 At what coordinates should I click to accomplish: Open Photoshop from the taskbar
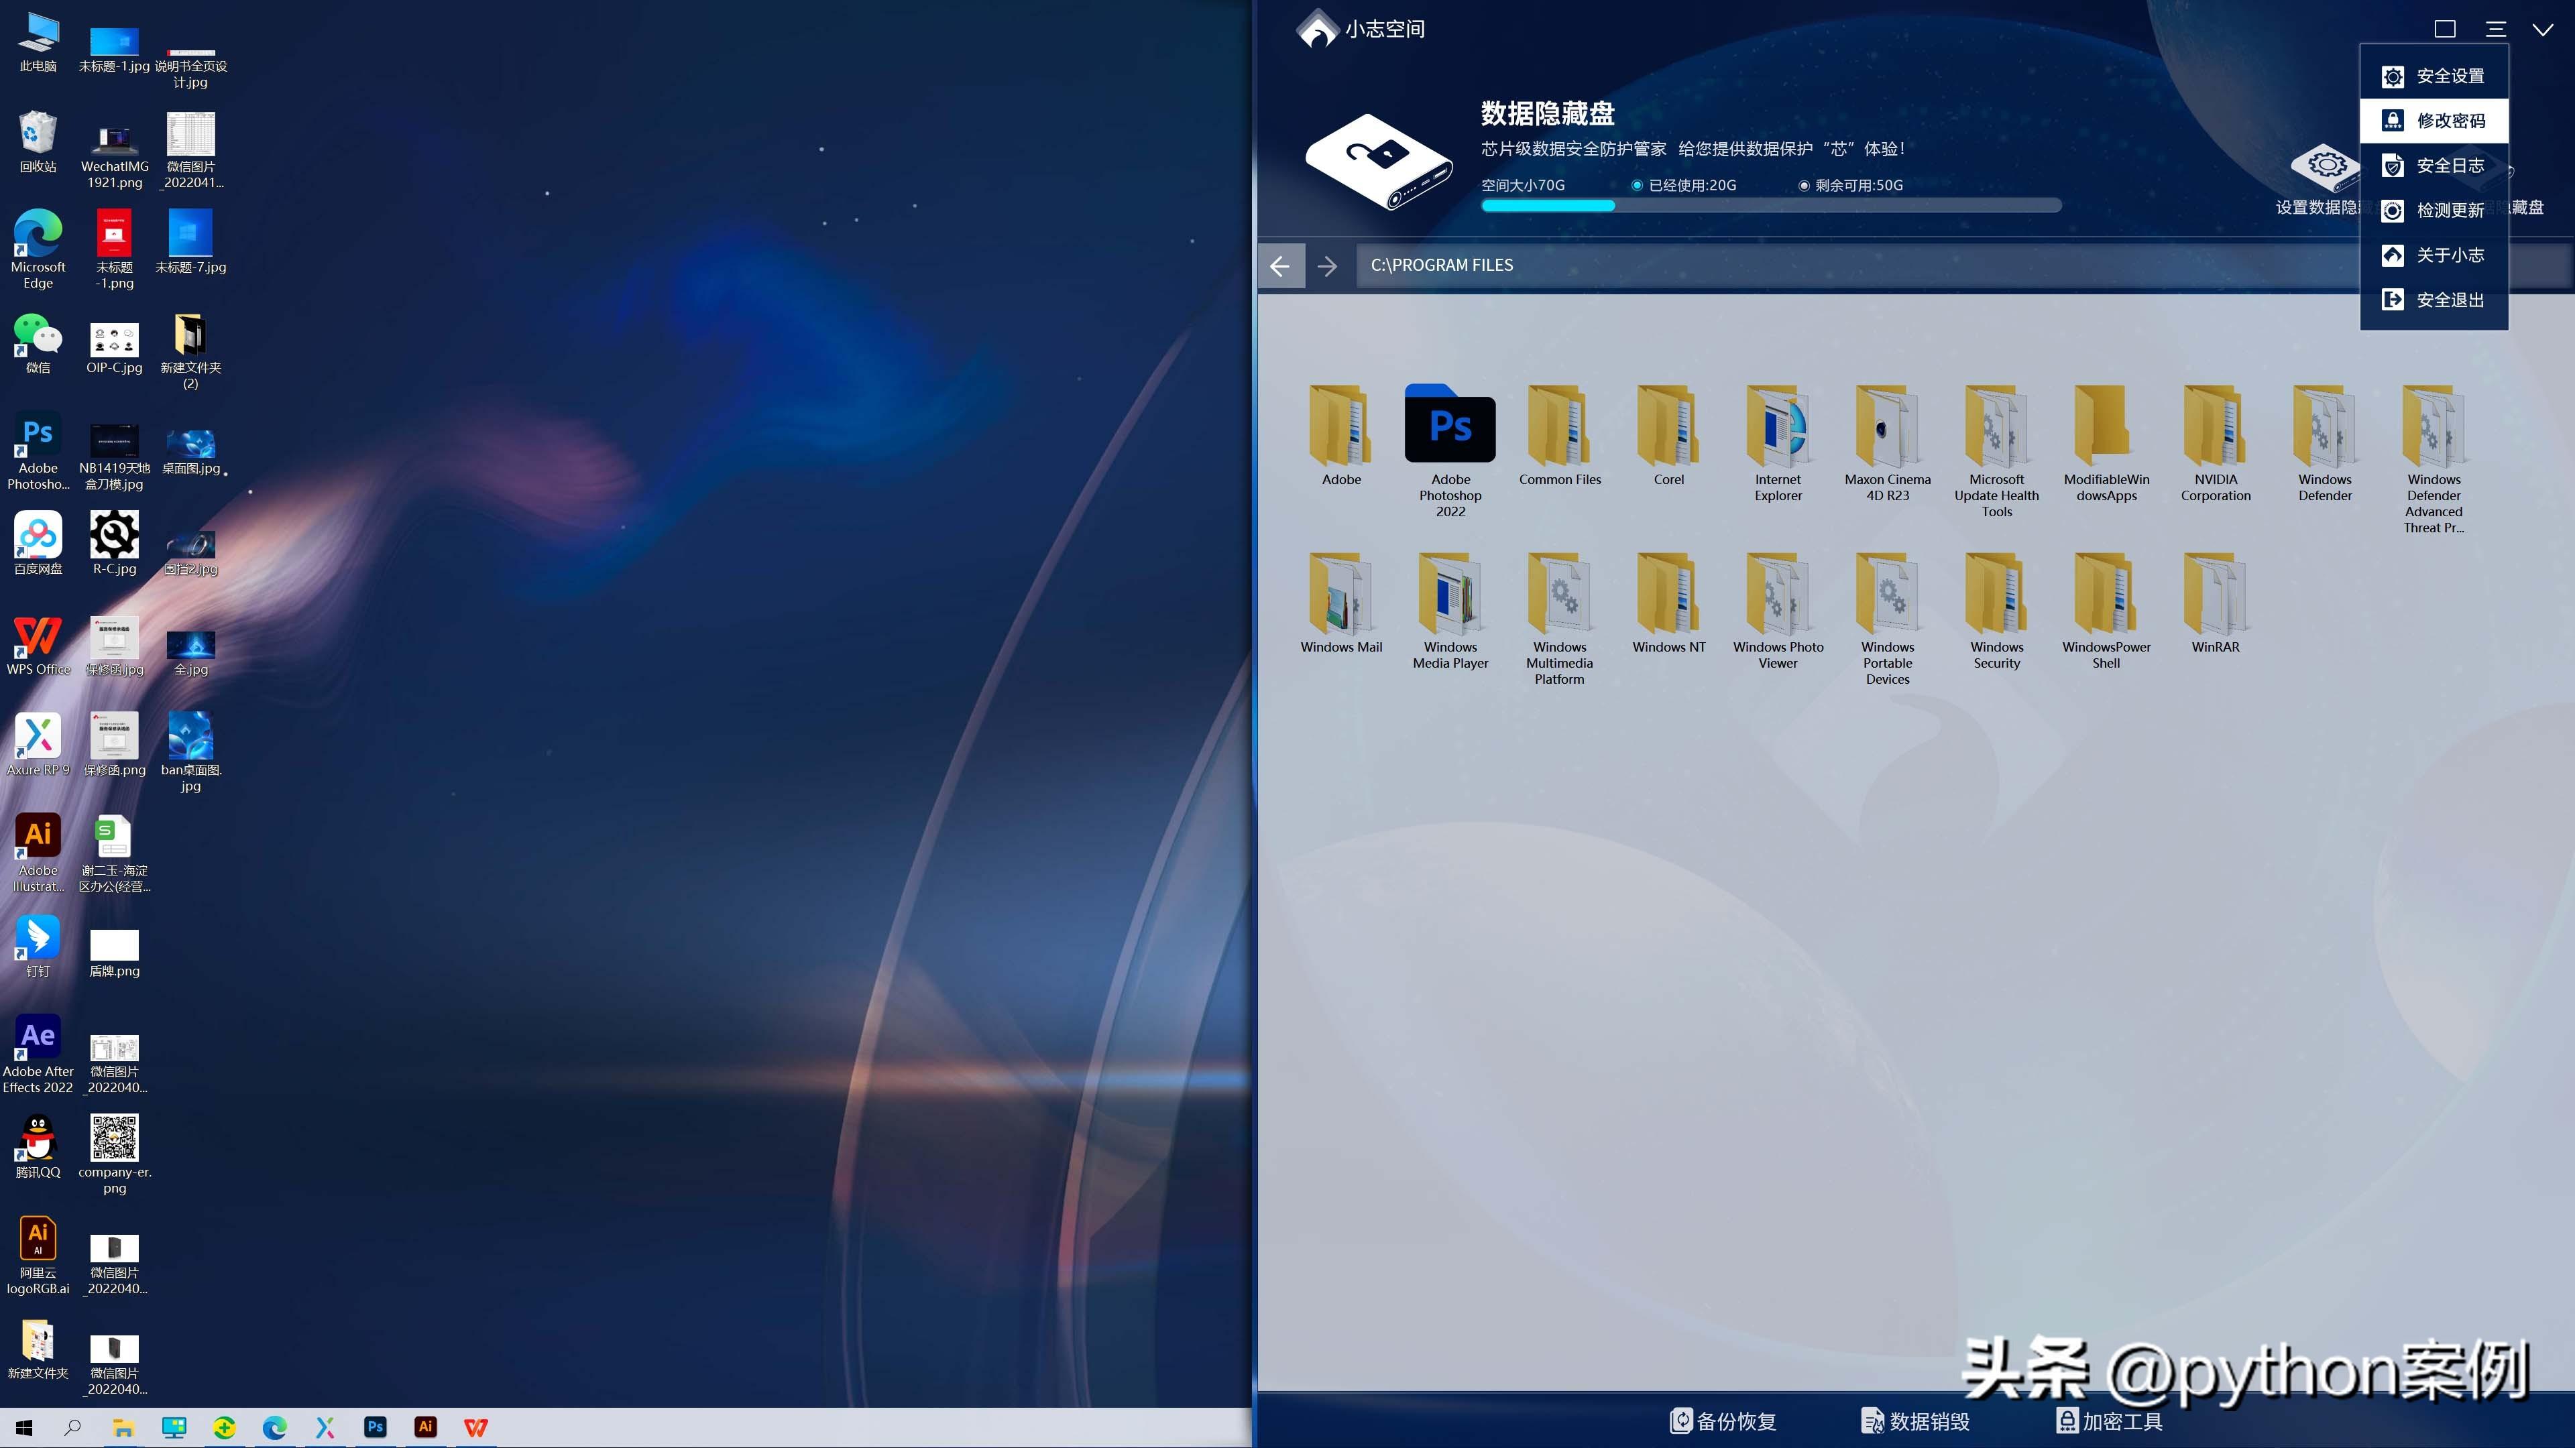pyautogui.click(x=375, y=1427)
